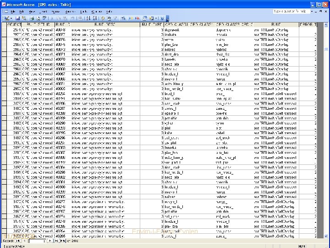Click the RULE_ID cell 40290
The width and height of the screenshot is (330, 248).
tap(63, 123)
